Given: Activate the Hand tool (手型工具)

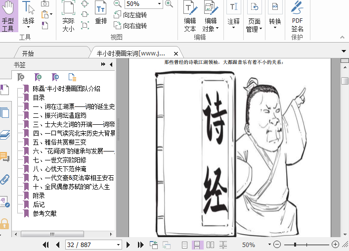Looking at the screenshot, I should click(9, 16).
